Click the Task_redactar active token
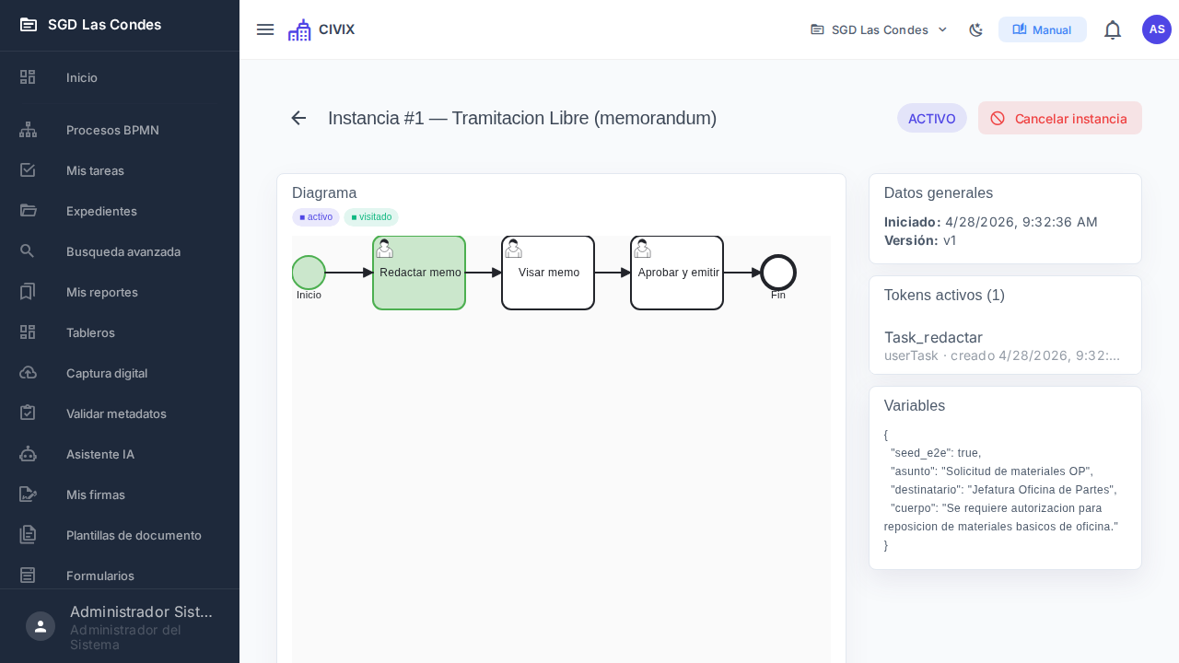This screenshot has width=1179, height=663. click(x=1005, y=345)
